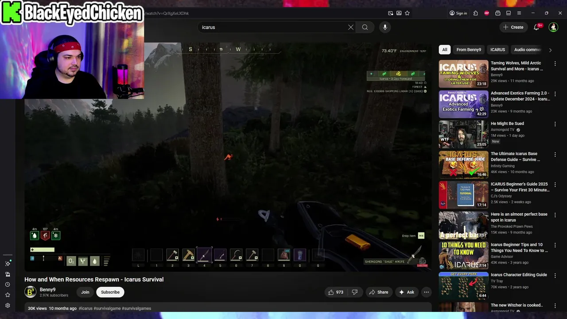Click the Asmongold TV channel name
This screenshot has width=567, height=319.
503,130
